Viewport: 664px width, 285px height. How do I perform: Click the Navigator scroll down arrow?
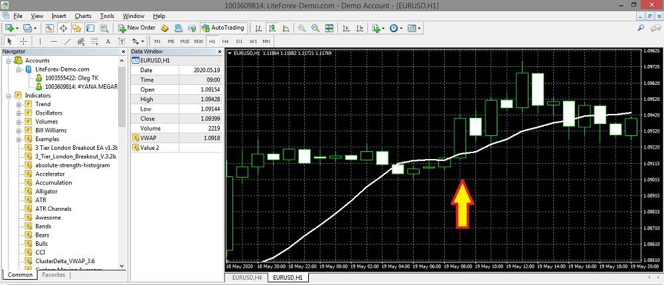[x=122, y=266]
